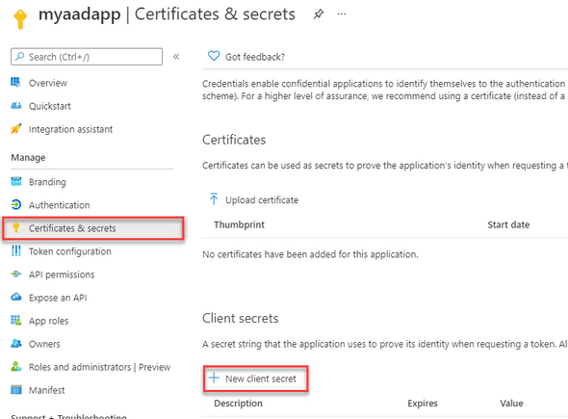Click 'No certificates have been added' message

click(x=310, y=254)
